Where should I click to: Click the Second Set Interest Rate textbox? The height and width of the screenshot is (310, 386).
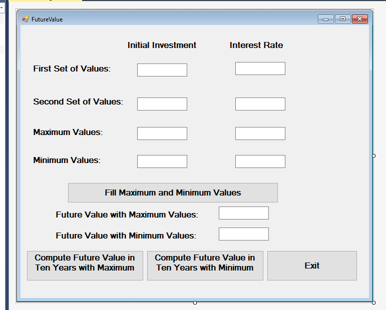[260, 104]
